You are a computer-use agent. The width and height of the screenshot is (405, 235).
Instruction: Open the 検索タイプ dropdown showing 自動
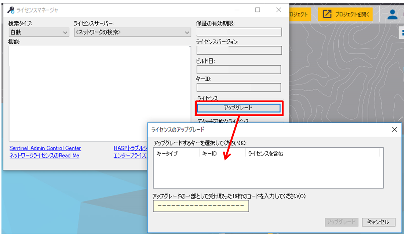pos(39,33)
